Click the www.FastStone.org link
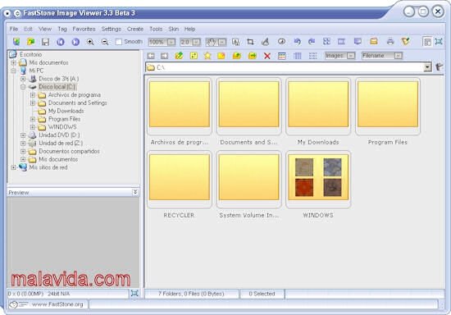The image size is (451, 315). pos(57,304)
